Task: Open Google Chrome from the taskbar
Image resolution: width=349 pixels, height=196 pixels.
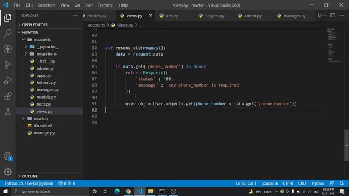Action: [128, 191]
